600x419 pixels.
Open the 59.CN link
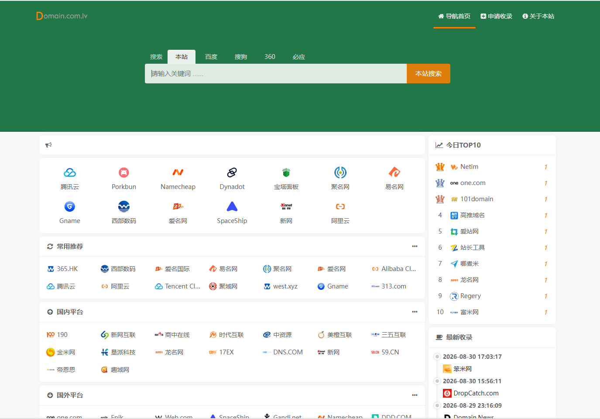(x=385, y=352)
